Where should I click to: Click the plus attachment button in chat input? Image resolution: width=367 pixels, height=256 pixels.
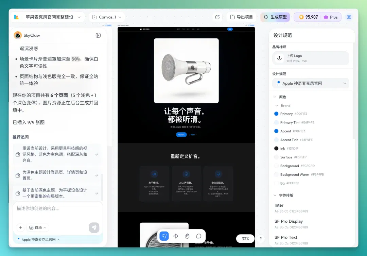coord(21,228)
